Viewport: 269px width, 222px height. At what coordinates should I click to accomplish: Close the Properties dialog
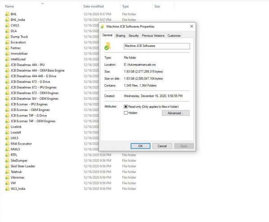(x=191, y=26)
